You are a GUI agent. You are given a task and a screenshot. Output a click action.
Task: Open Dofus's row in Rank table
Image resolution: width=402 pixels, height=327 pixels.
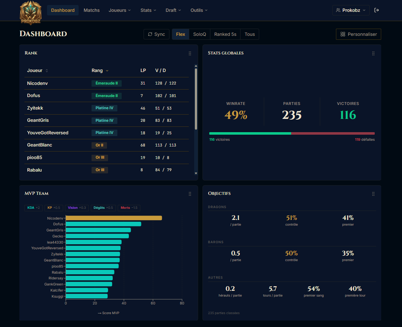pos(107,96)
